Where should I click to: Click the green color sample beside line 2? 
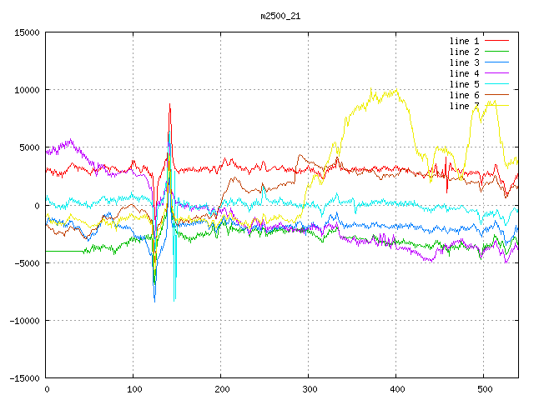496,52
